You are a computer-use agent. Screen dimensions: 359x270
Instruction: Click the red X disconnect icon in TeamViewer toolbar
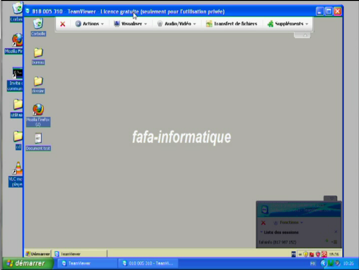tap(62, 24)
